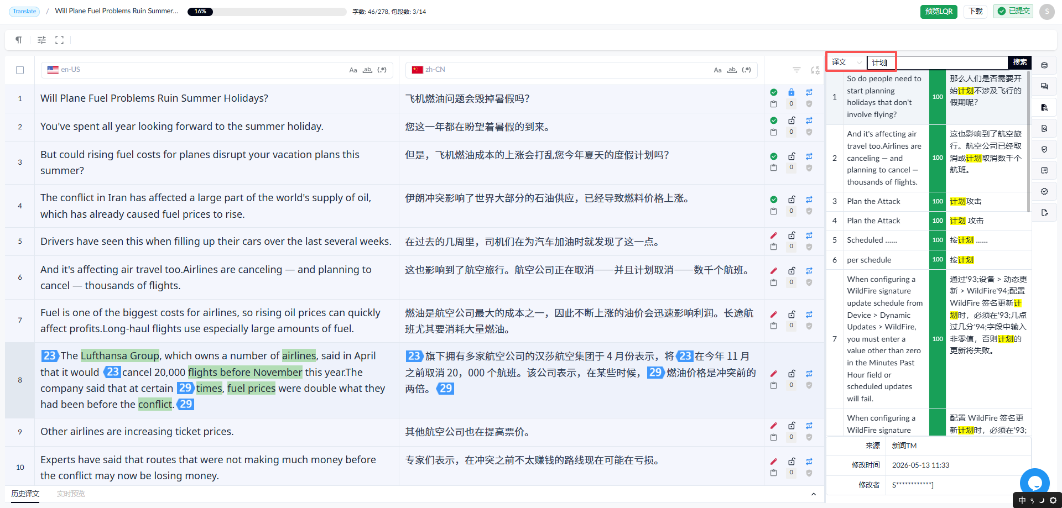Click the en-US source filter field
The height and width of the screenshot is (508, 1062).
pos(217,70)
